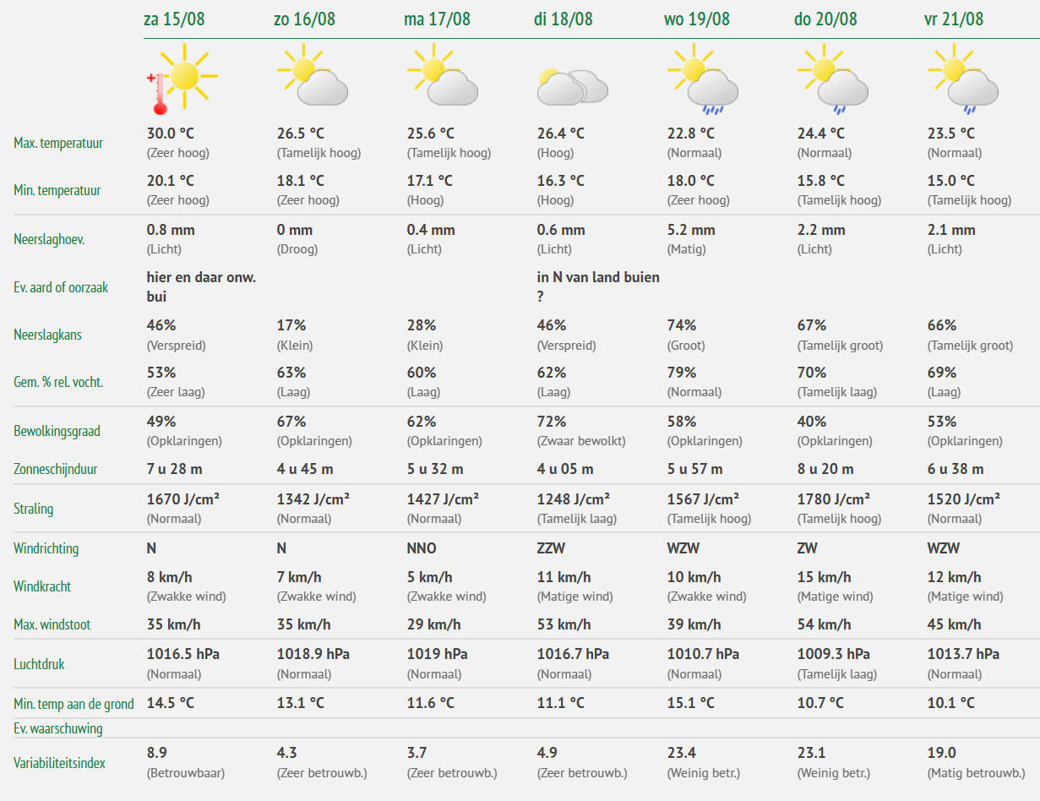Screen dimensions: 1040x801
Task: Click the light rain icon for do 20/08
Action: [x=833, y=79]
